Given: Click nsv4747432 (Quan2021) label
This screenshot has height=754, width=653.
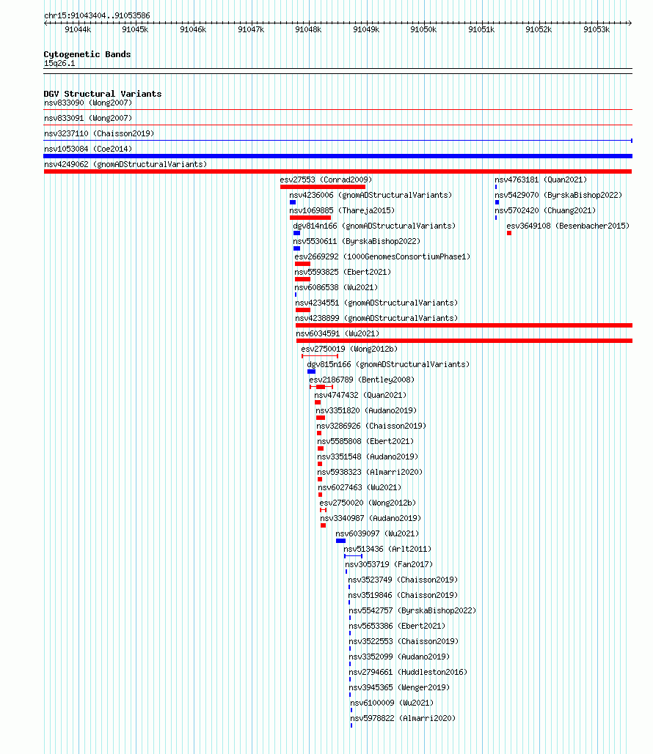Looking at the screenshot, I should coord(360,395).
